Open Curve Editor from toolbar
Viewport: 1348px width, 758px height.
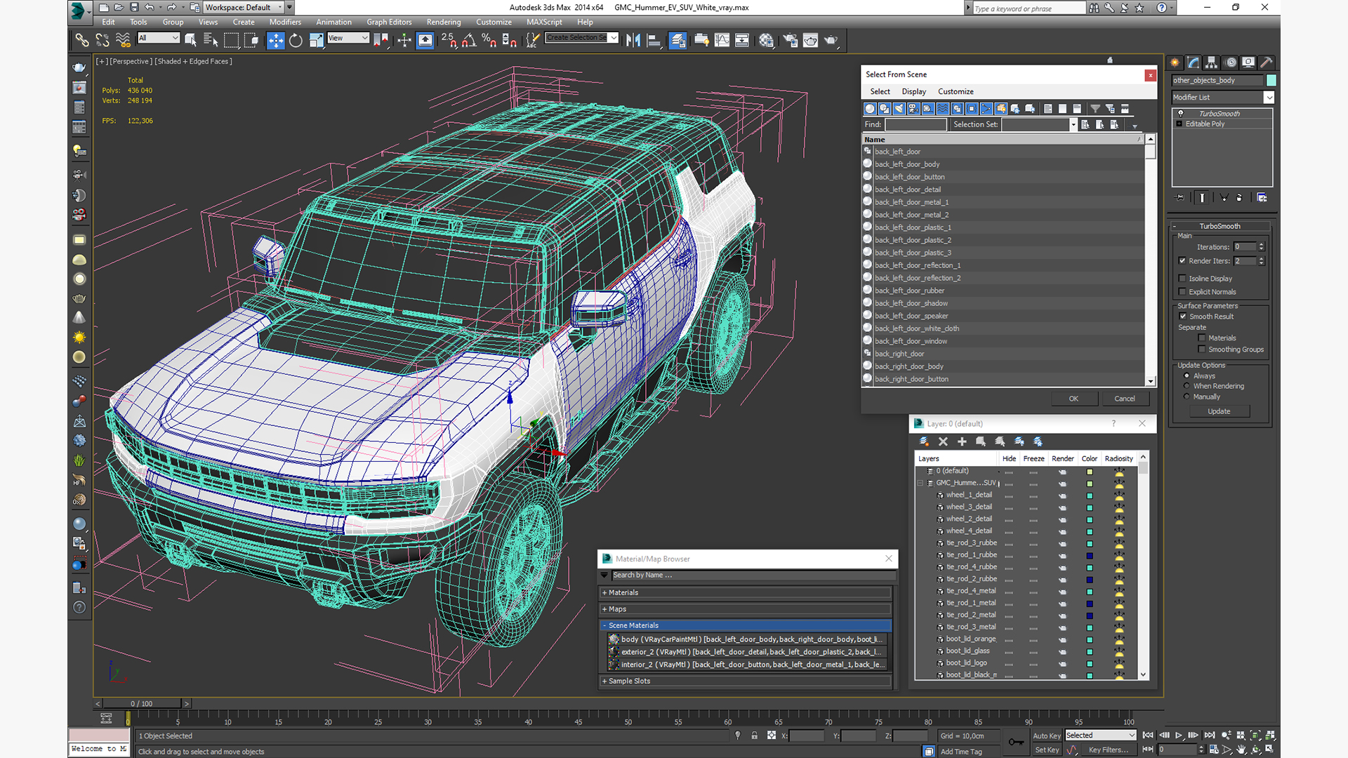pos(722,40)
